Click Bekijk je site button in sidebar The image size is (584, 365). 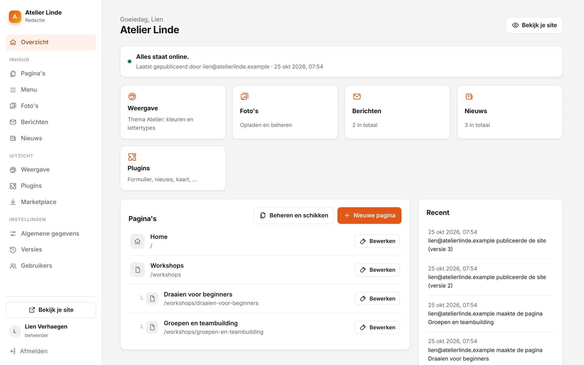coord(51,310)
